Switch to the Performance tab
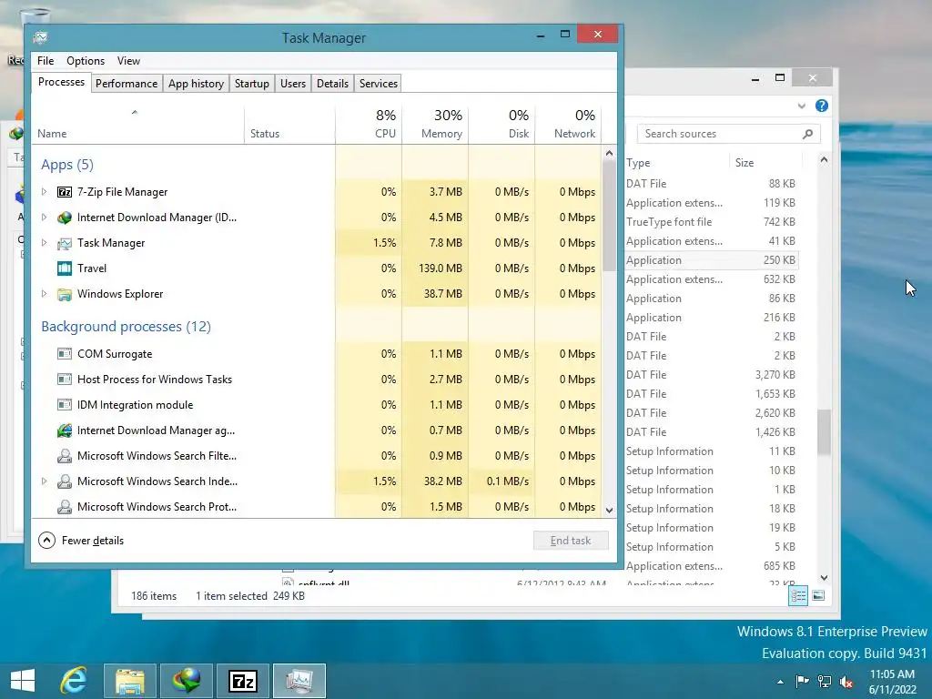 tap(127, 83)
